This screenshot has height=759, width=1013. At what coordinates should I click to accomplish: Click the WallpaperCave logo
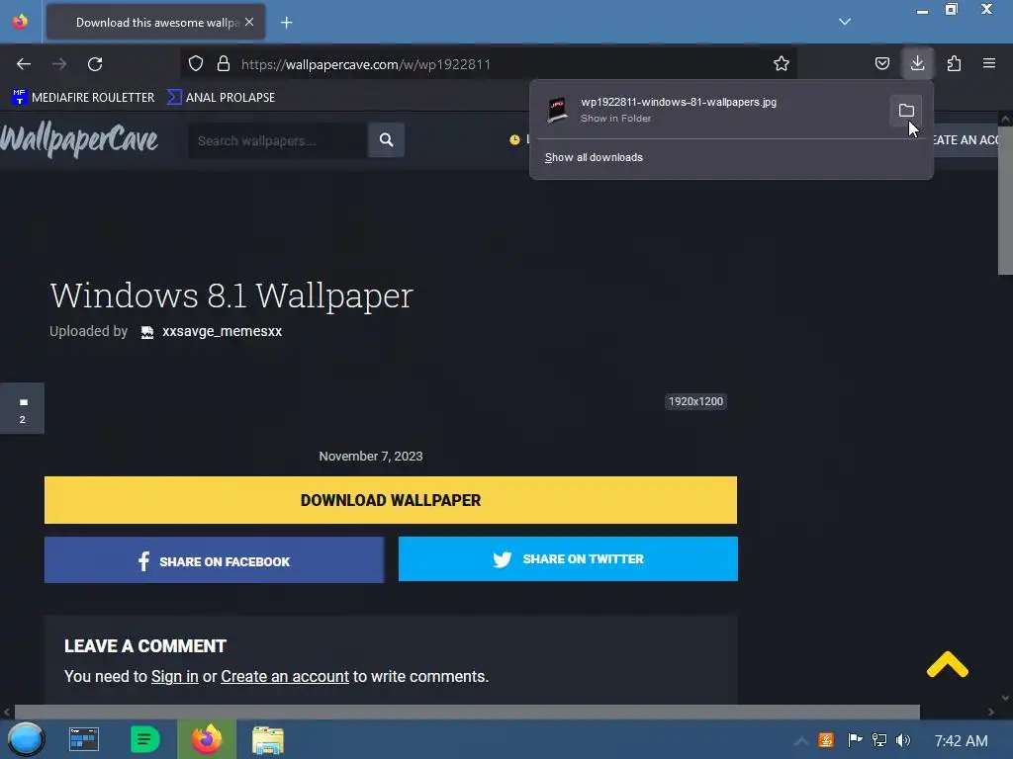point(79,139)
